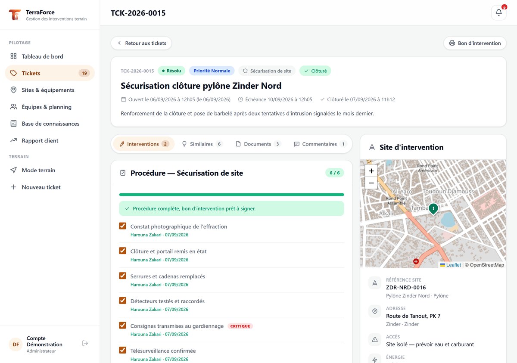Click the Nouveau ticket plus icon
Image resolution: width=517 pixels, height=363 pixels.
click(x=13, y=187)
